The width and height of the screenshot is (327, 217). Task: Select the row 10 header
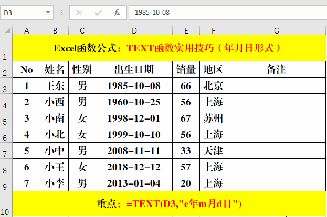click(x=6, y=206)
